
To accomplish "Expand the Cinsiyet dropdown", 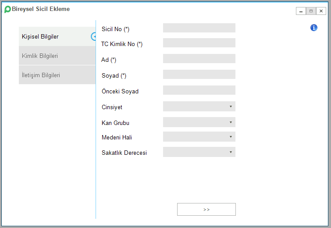I will [x=199, y=107].
